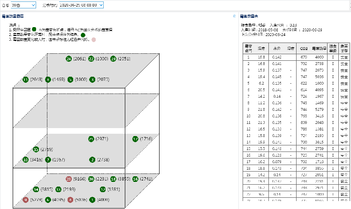Click the 水分 column header in table
Viewport: 351px width, 209px height.
(x=276, y=49)
